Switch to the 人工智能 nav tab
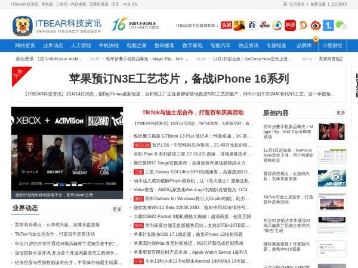Screen dimensions: 358x268 coord(81,45)
